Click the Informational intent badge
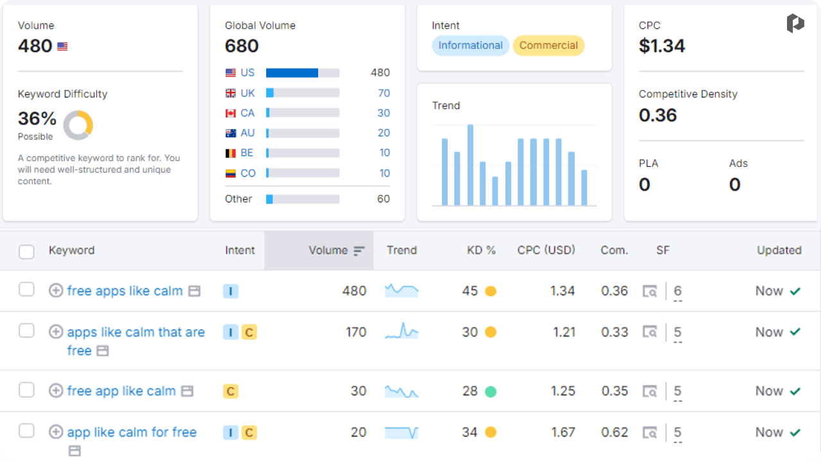The width and height of the screenshot is (821, 462). coord(470,46)
